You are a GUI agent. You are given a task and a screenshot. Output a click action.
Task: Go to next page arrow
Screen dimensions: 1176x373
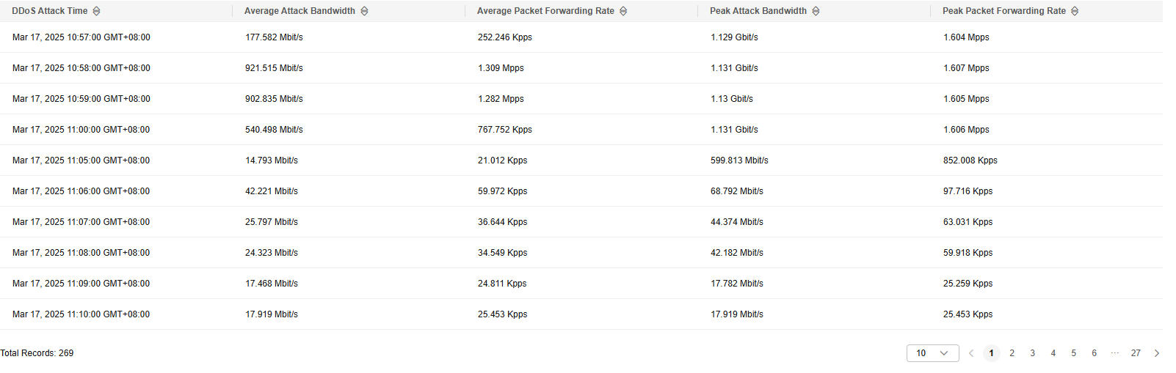[x=1157, y=353]
